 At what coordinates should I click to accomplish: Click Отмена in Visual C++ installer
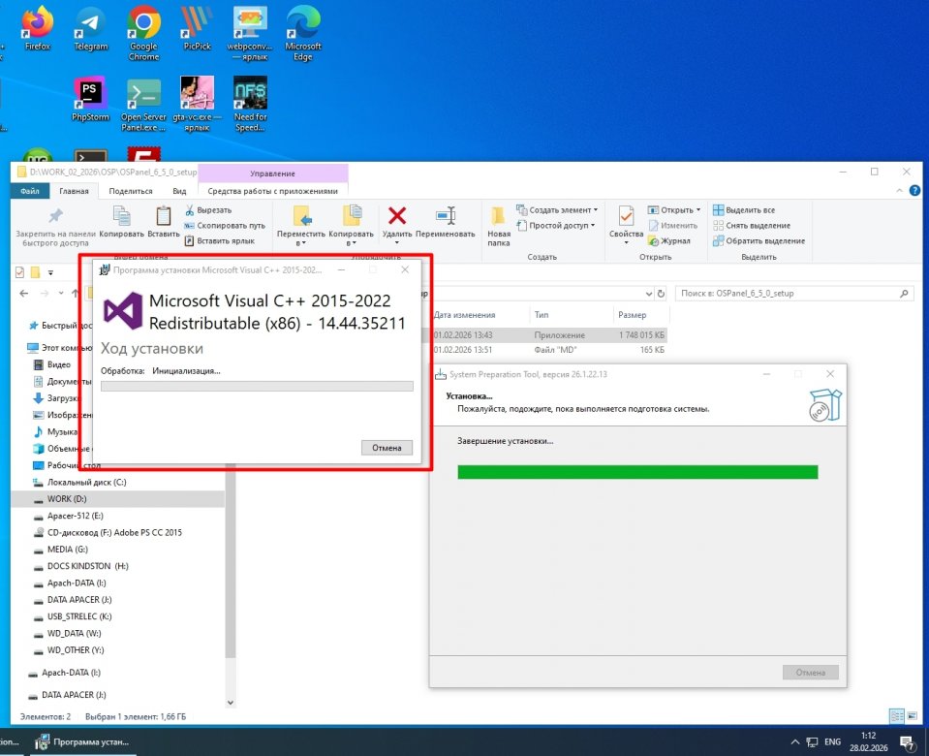click(387, 448)
